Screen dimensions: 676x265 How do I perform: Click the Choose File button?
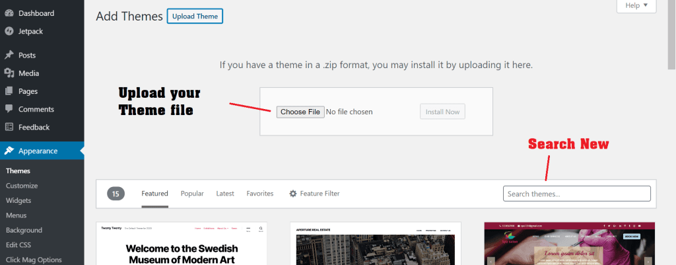click(x=300, y=112)
